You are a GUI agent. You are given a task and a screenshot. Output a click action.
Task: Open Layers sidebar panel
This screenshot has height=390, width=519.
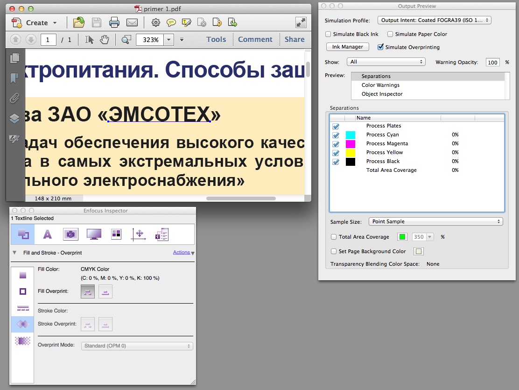coord(14,118)
